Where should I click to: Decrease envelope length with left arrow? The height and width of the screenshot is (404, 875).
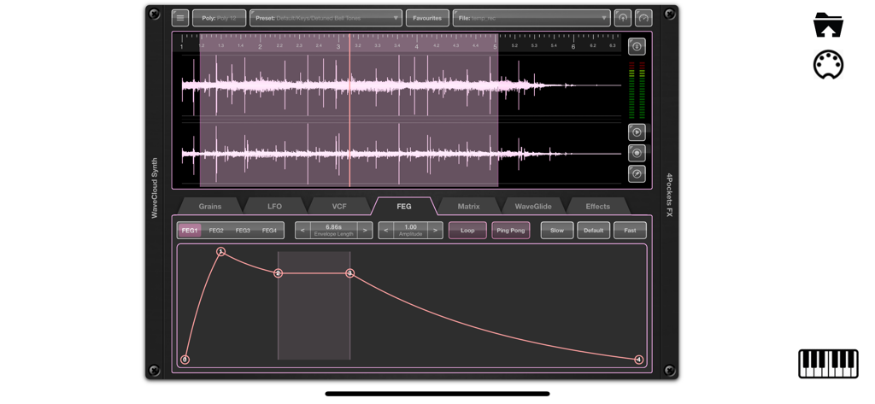click(302, 230)
